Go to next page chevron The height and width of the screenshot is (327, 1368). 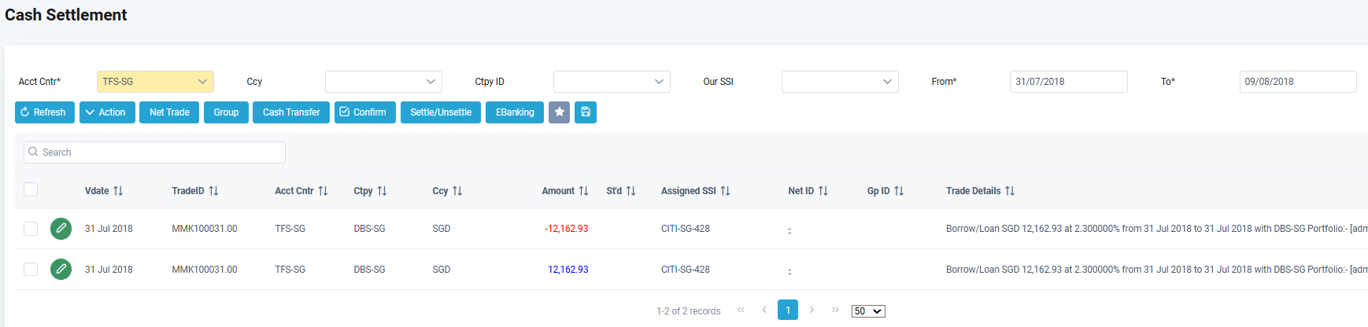812,310
